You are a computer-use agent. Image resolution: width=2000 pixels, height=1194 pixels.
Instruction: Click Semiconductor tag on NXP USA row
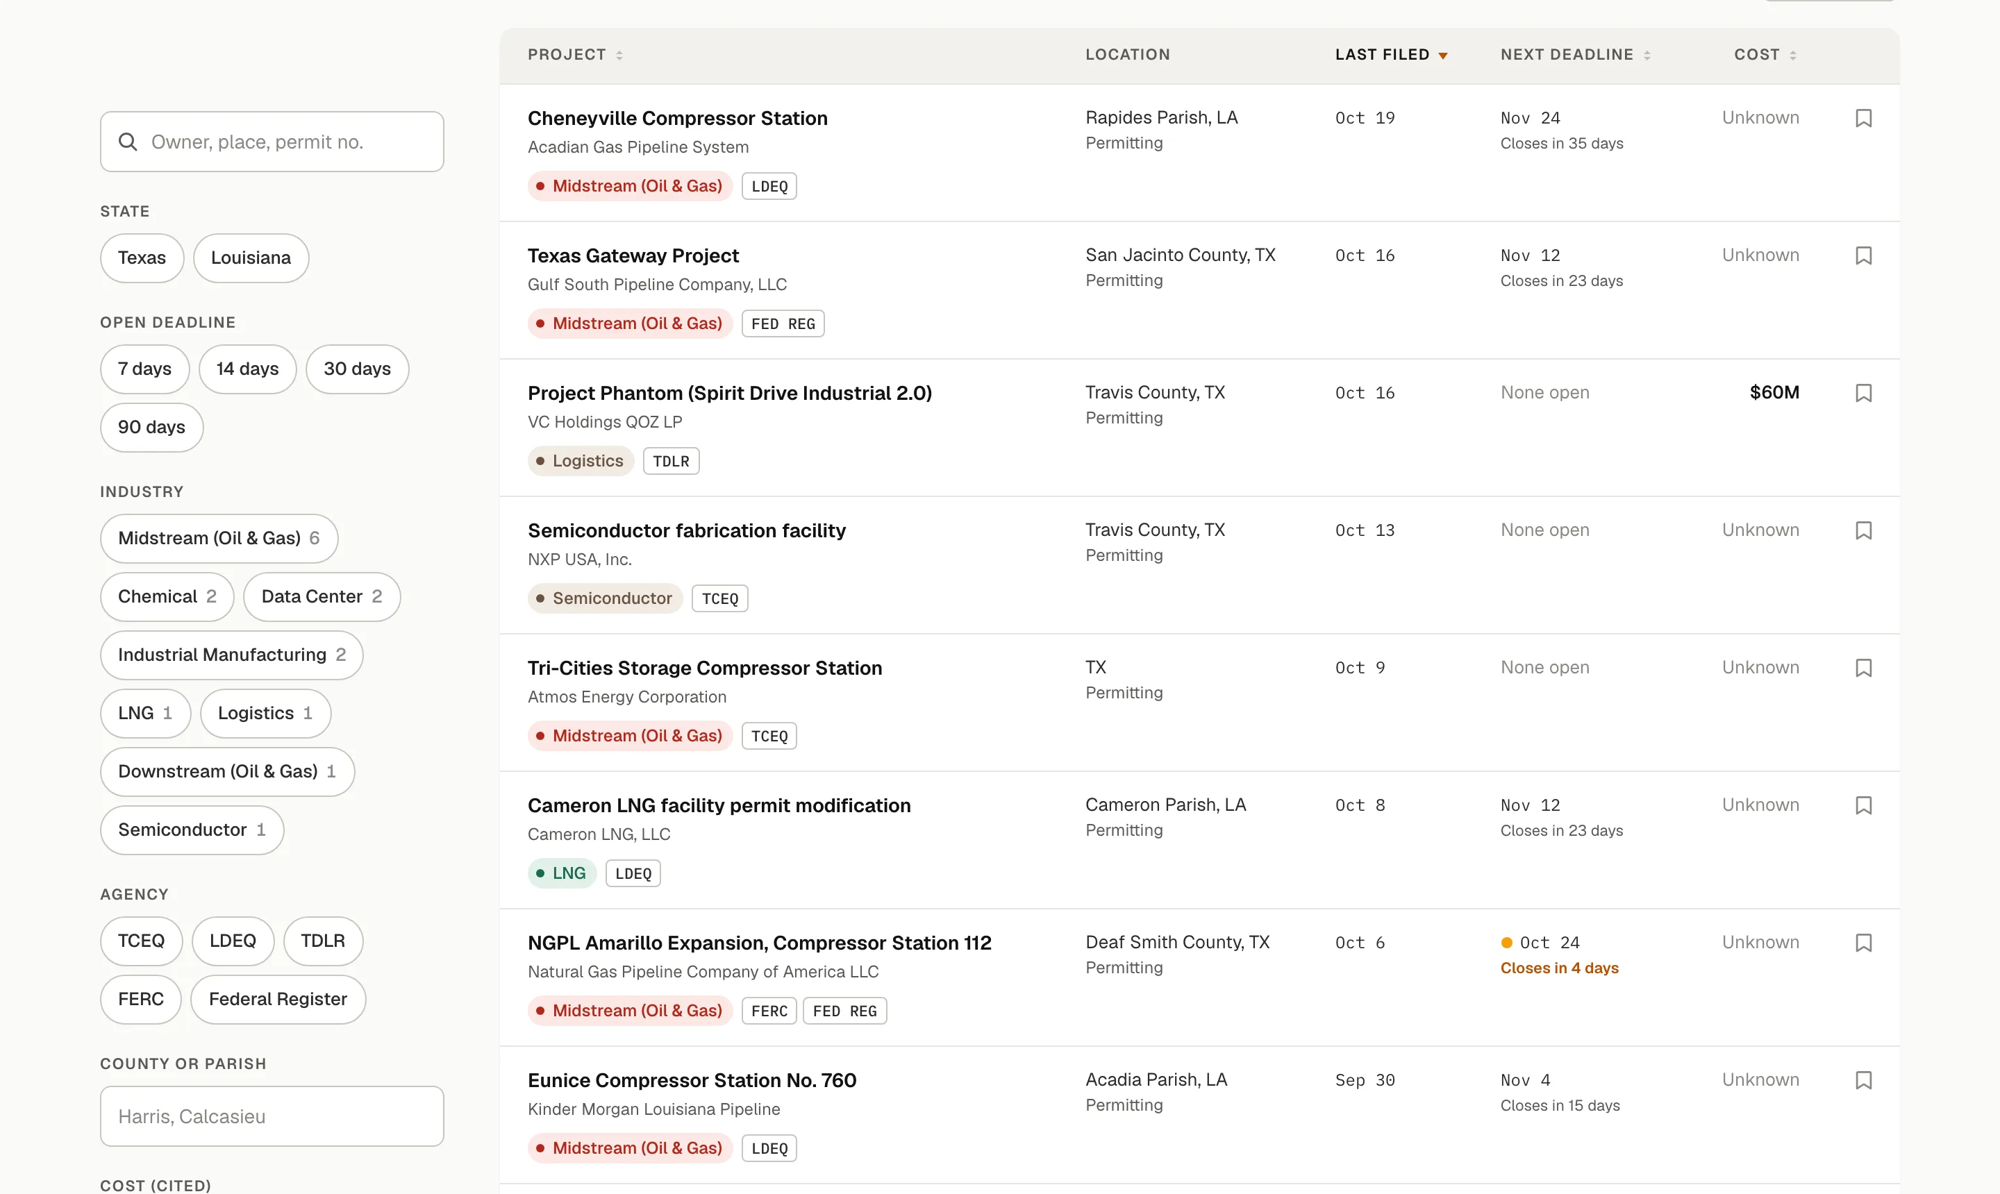click(x=606, y=598)
